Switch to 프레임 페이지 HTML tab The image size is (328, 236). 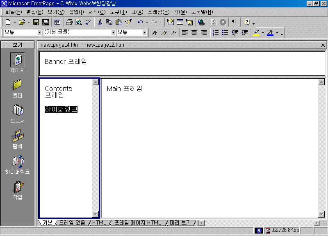138,223
